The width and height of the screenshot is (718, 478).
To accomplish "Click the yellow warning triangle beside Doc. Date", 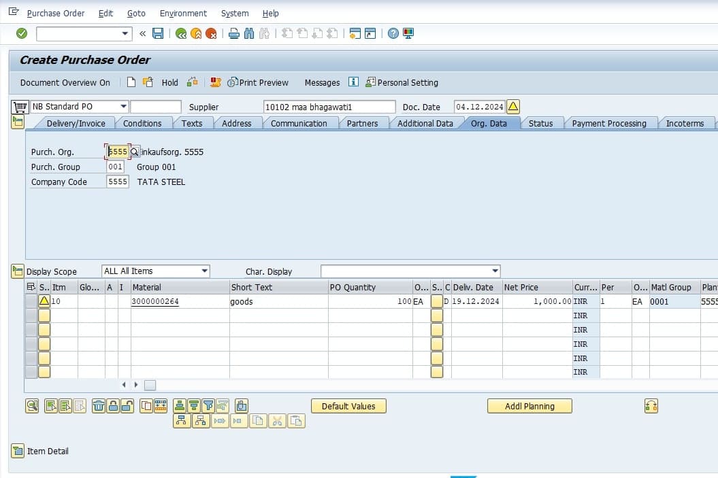I will [513, 107].
